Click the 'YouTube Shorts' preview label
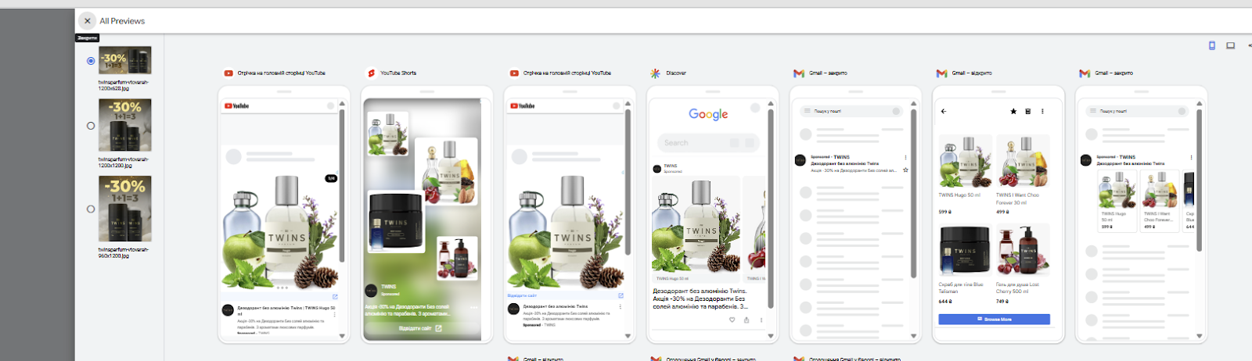 398,73
